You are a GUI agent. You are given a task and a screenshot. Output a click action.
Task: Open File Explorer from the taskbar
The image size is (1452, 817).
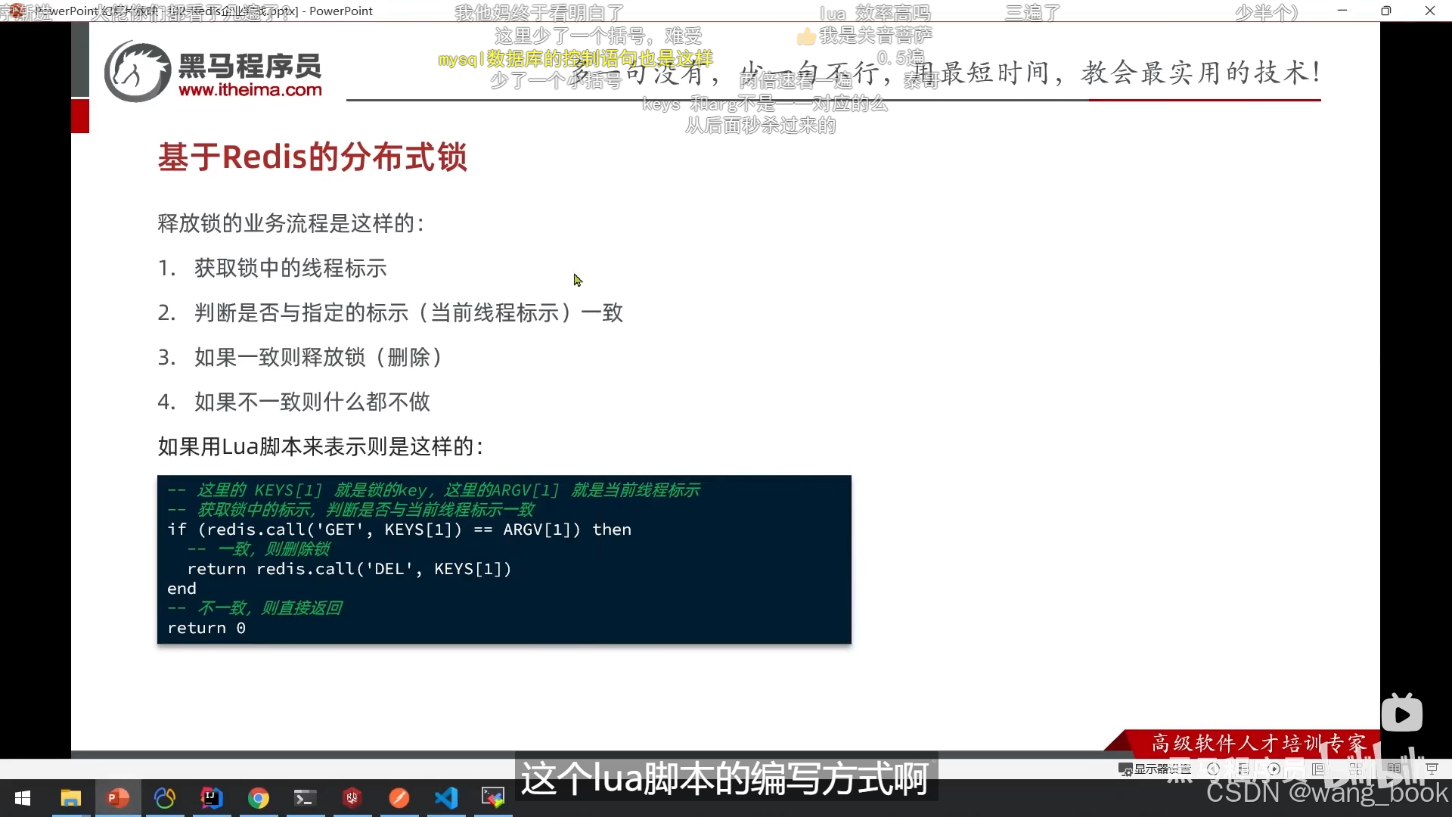point(70,798)
